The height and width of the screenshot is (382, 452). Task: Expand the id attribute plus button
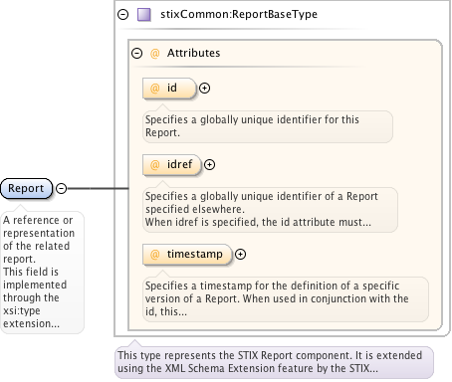click(x=204, y=89)
